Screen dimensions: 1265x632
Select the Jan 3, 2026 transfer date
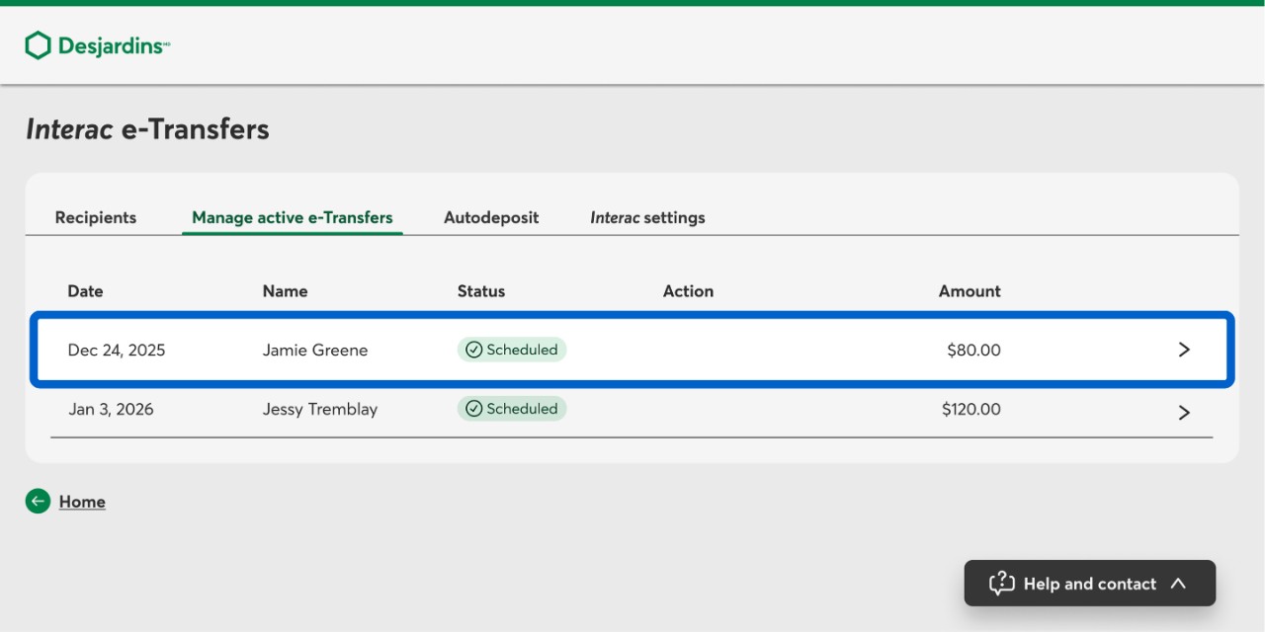tap(111, 409)
